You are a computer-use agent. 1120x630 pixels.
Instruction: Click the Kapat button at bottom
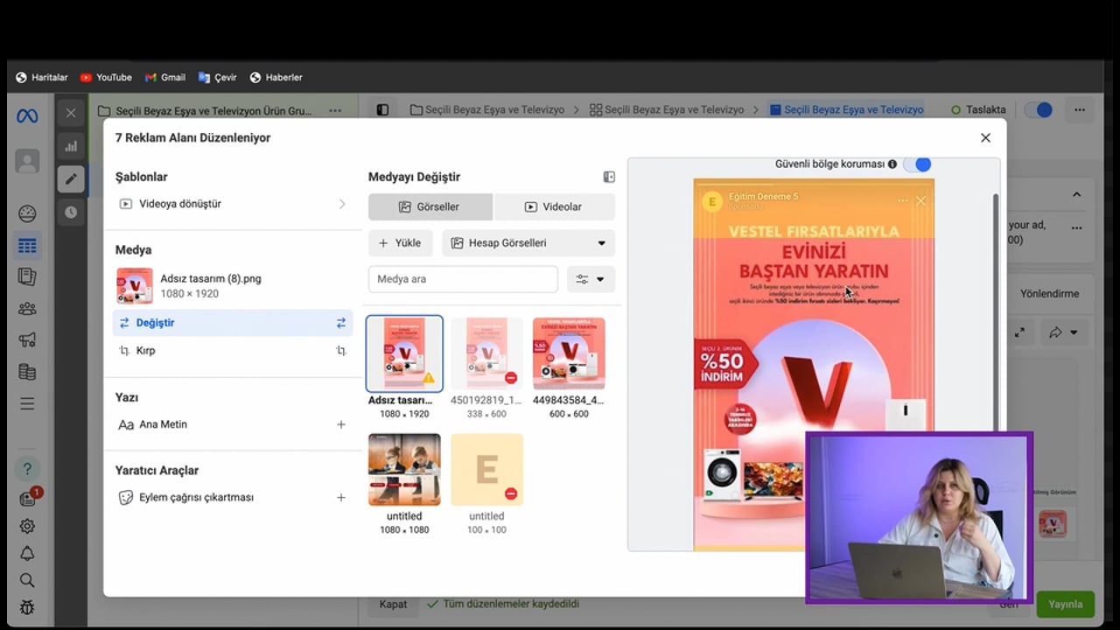pos(393,604)
